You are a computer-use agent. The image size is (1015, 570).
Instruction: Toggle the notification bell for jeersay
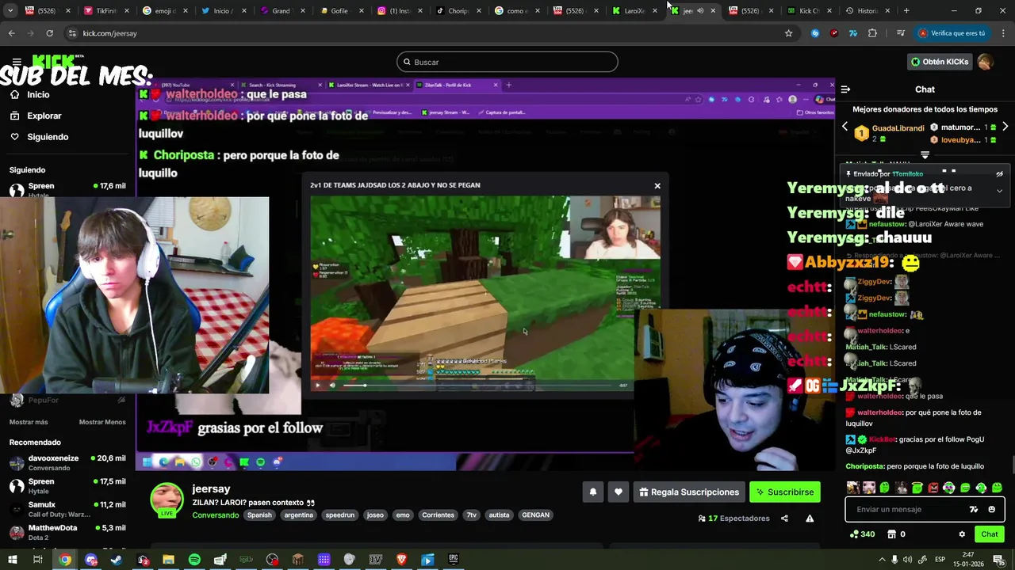click(592, 492)
